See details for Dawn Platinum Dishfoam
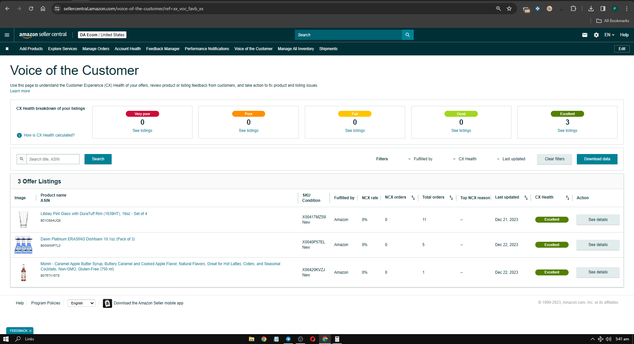The image size is (634, 344). [x=598, y=245]
